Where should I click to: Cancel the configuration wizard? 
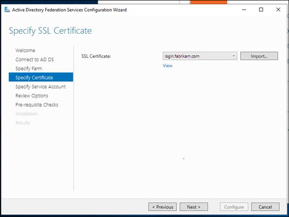[x=265, y=207]
